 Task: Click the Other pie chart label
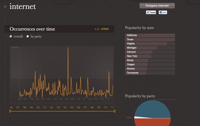(x=129, y=118)
